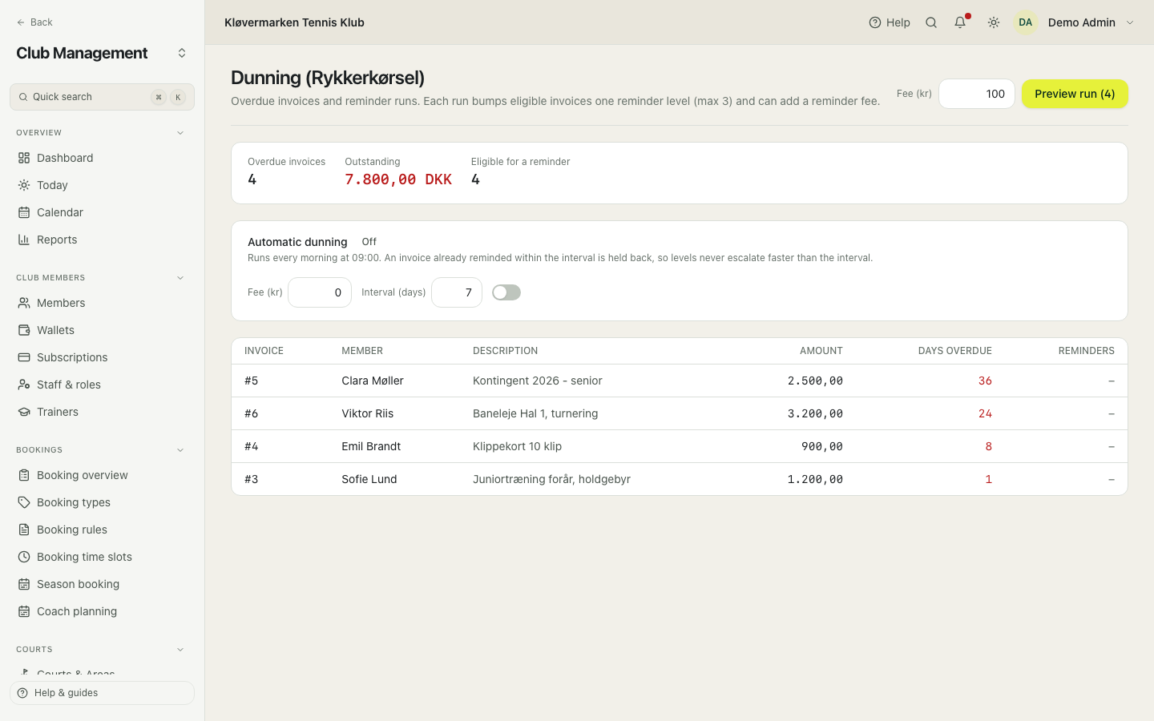This screenshot has width=1154, height=721.
Task: Click the Wallets icon
Action: coord(24,330)
